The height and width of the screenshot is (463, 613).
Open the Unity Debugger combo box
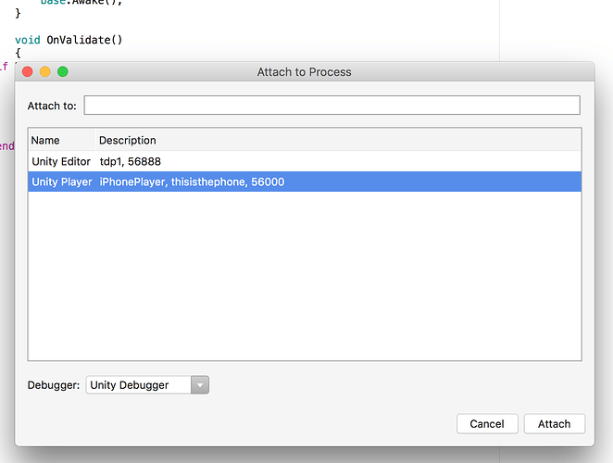pos(147,385)
